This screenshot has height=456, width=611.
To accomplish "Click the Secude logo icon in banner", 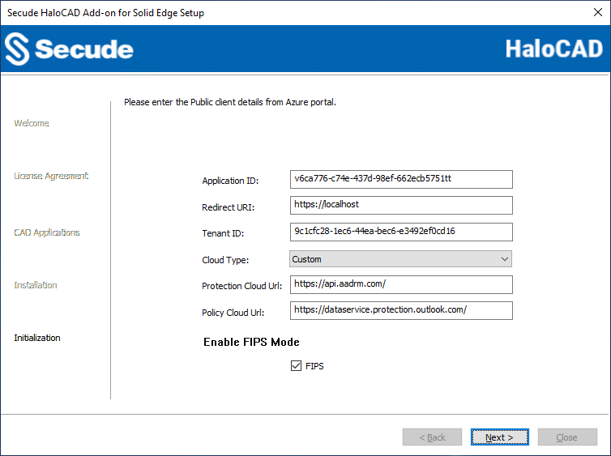I will tap(17, 49).
